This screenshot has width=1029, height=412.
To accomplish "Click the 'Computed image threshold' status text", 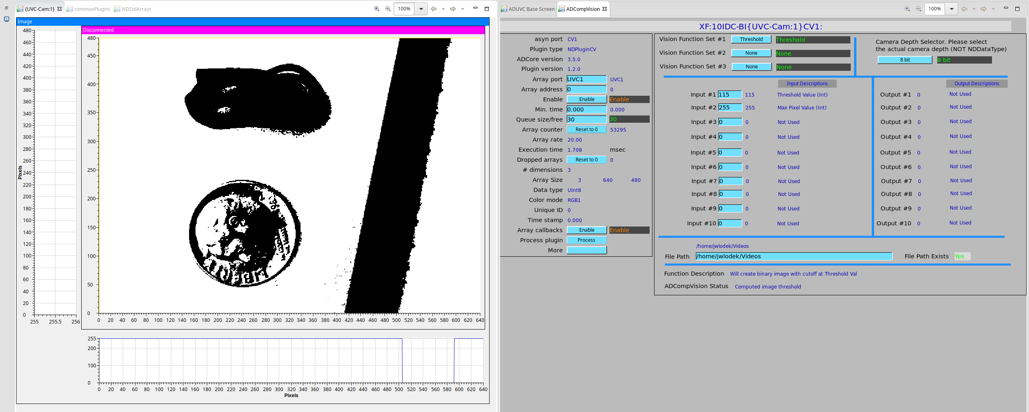I will tap(768, 286).
